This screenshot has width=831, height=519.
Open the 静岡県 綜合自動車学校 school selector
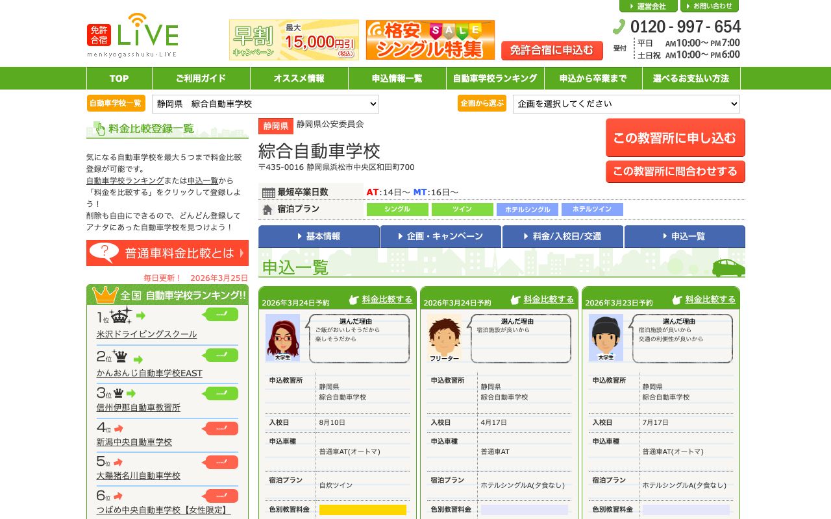pos(265,104)
